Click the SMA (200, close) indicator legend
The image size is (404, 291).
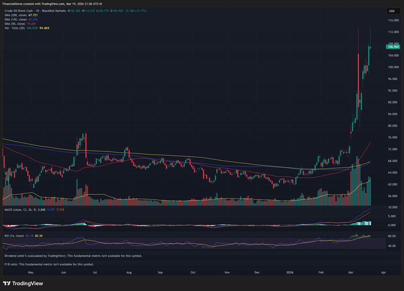14,15
